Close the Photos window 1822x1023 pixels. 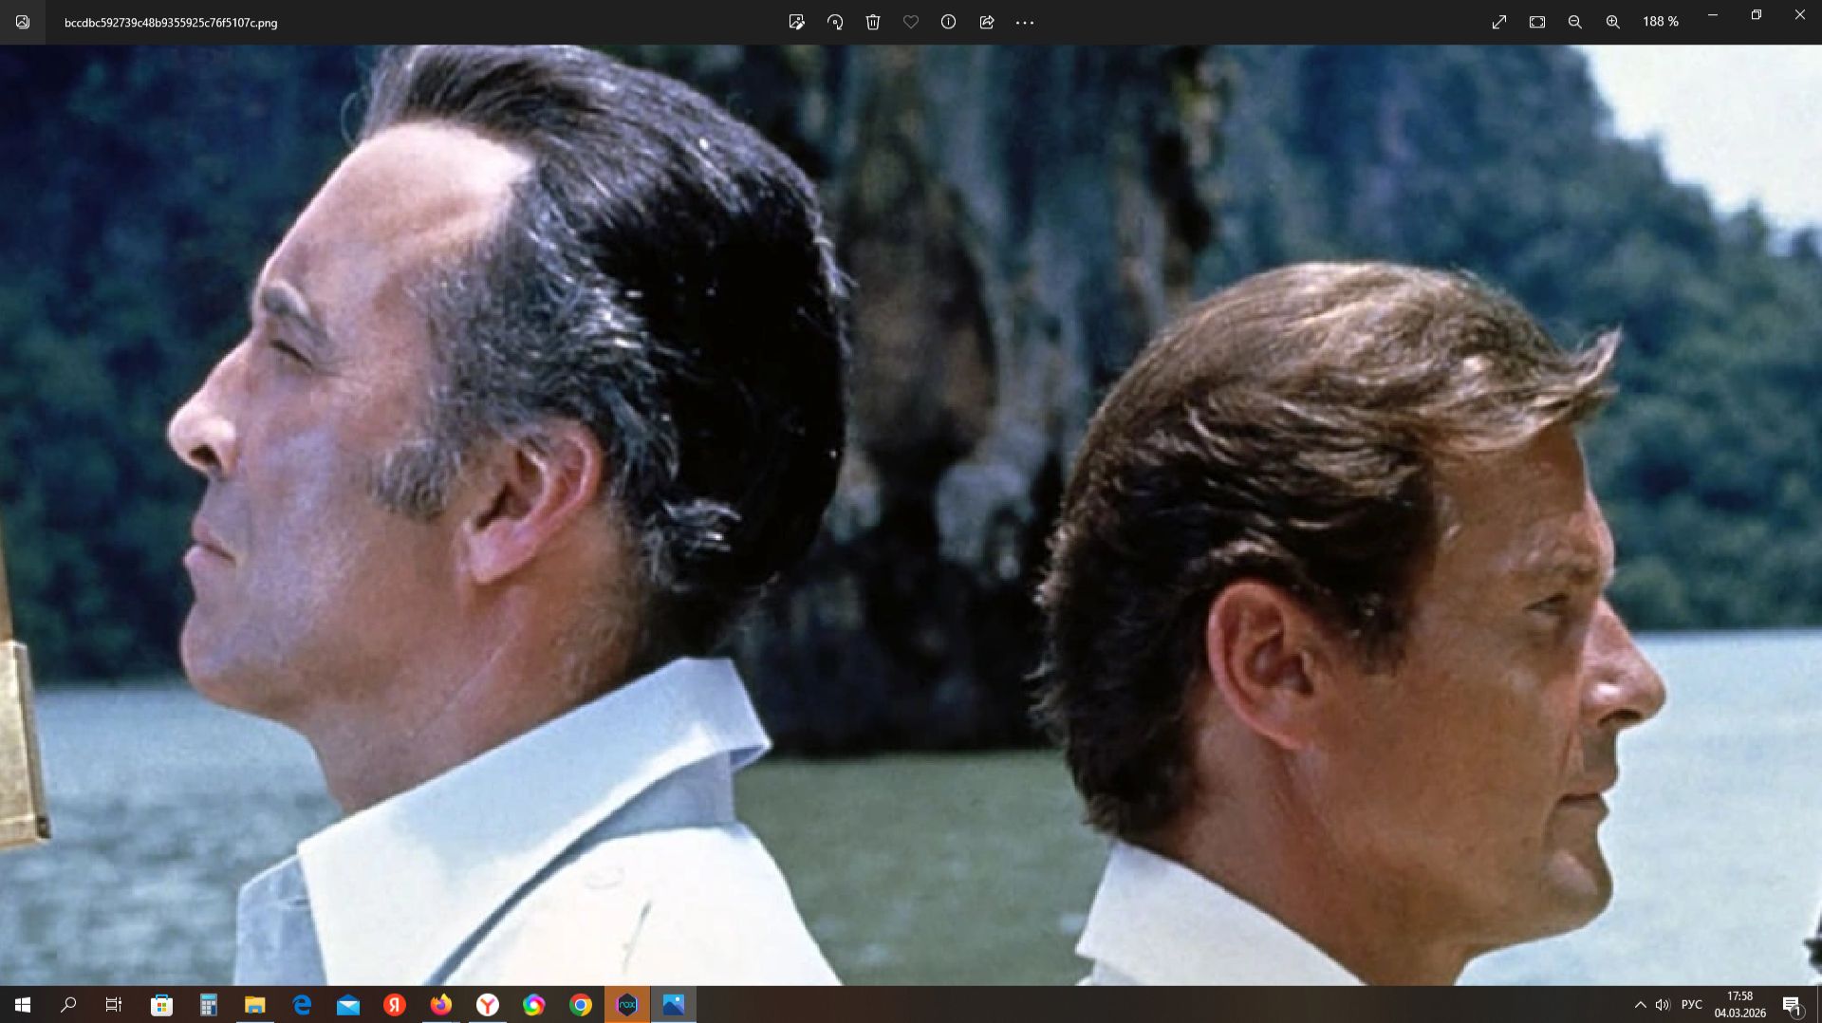1800,15
